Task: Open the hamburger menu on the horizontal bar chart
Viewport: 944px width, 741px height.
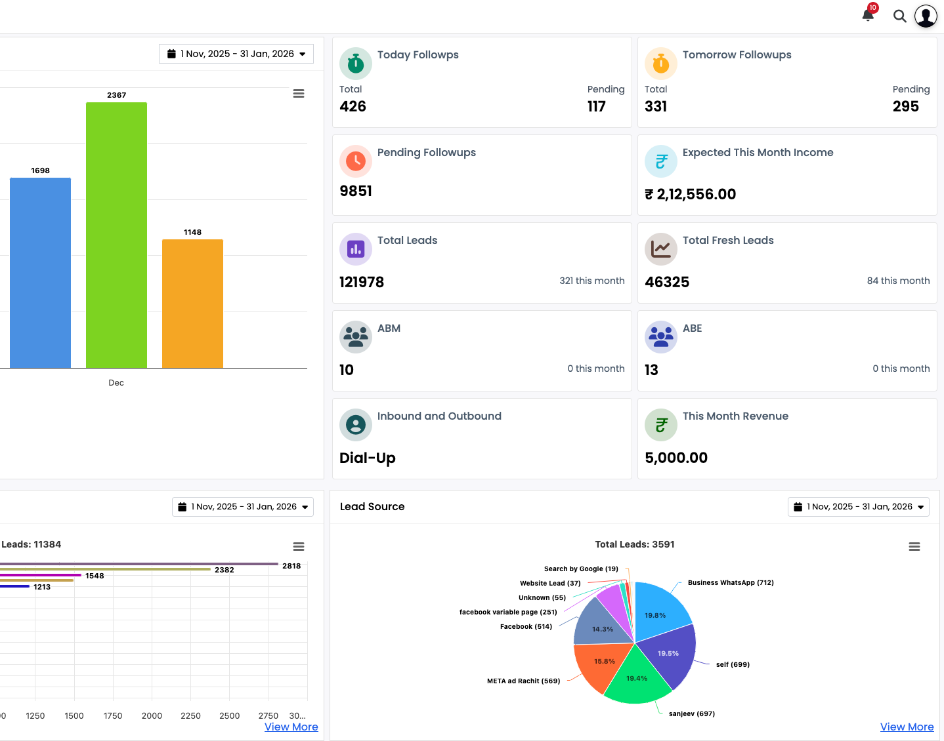Action: tap(299, 546)
